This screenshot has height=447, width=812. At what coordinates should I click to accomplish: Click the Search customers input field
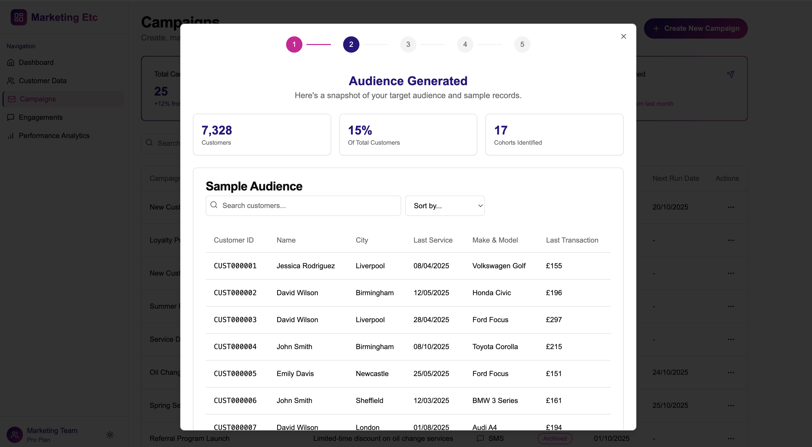tap(303, 205)
